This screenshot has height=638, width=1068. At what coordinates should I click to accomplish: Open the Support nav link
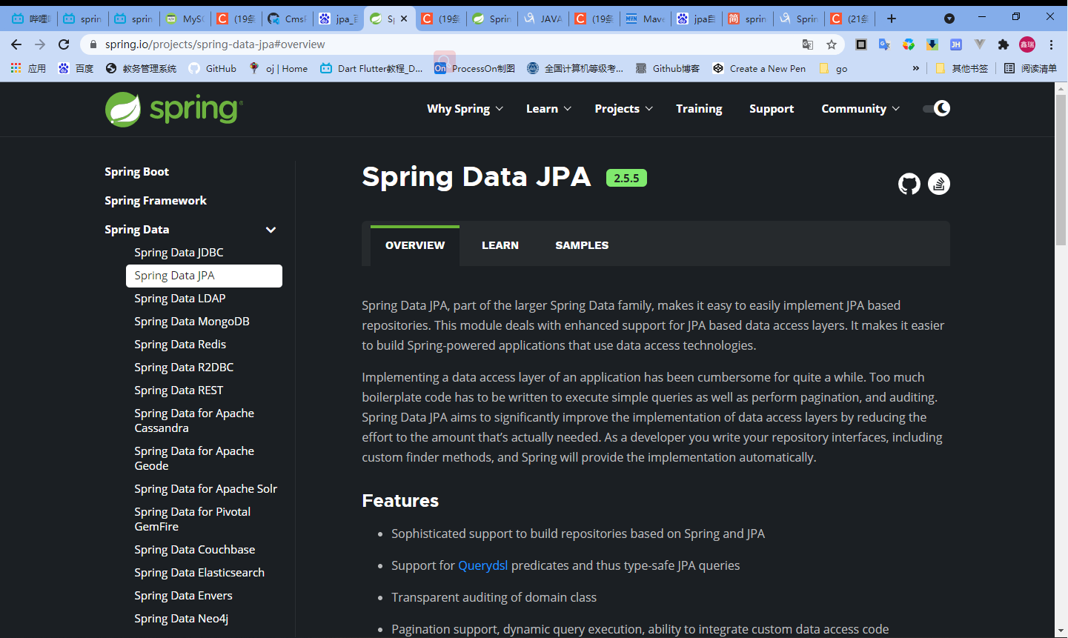[772, 108]
